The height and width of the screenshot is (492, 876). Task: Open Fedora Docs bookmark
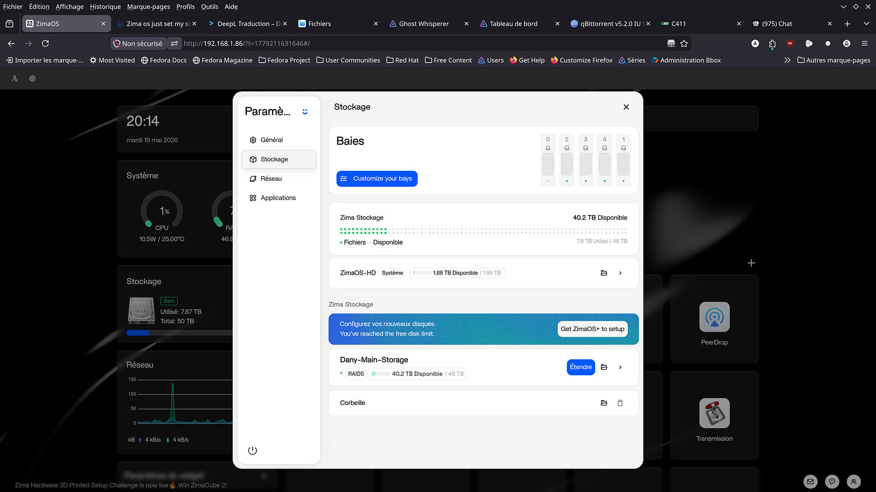click(x=164, y=60)
